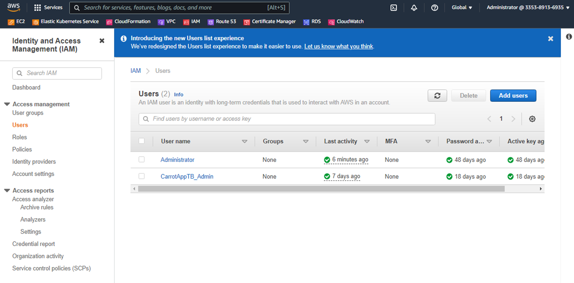Screen dimensions: 574x283
Task: Collapse the Access management section
Action: point(7,104)
